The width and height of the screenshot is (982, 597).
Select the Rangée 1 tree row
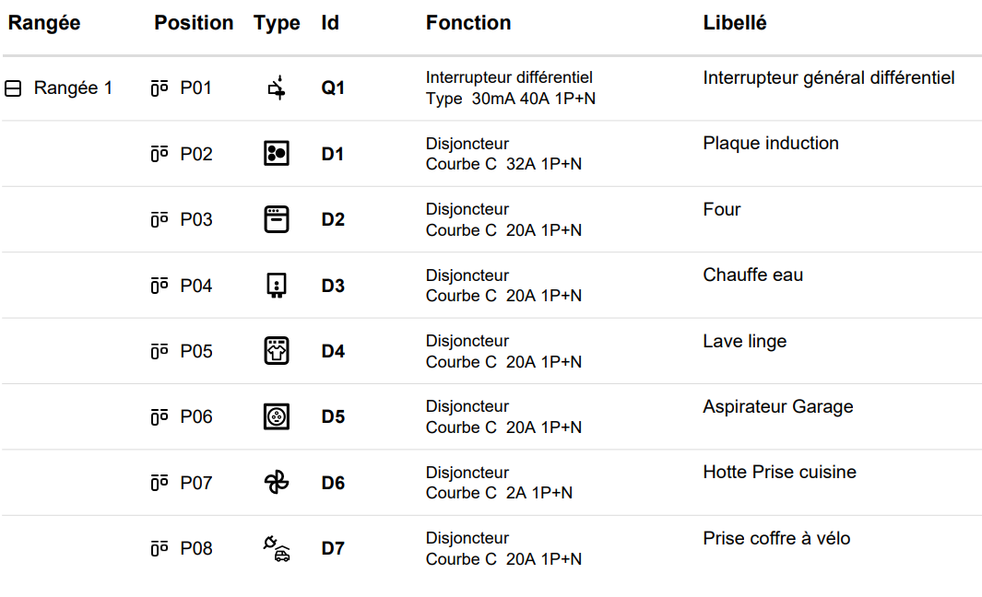[x=73, y=88]
